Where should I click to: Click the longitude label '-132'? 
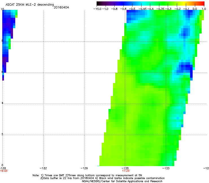tap(43, 168)
